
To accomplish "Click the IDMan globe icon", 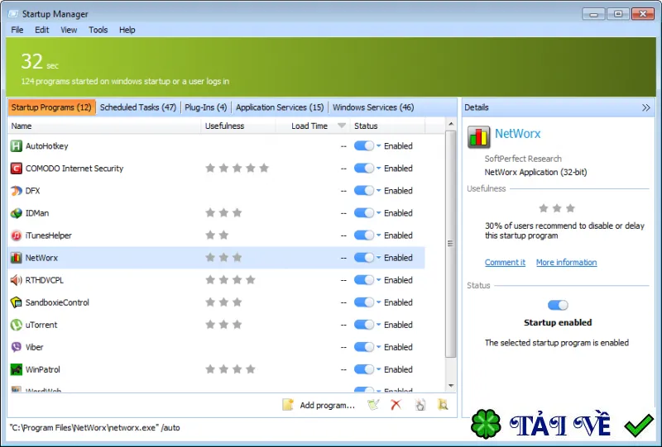I will [x=16, y=213].
